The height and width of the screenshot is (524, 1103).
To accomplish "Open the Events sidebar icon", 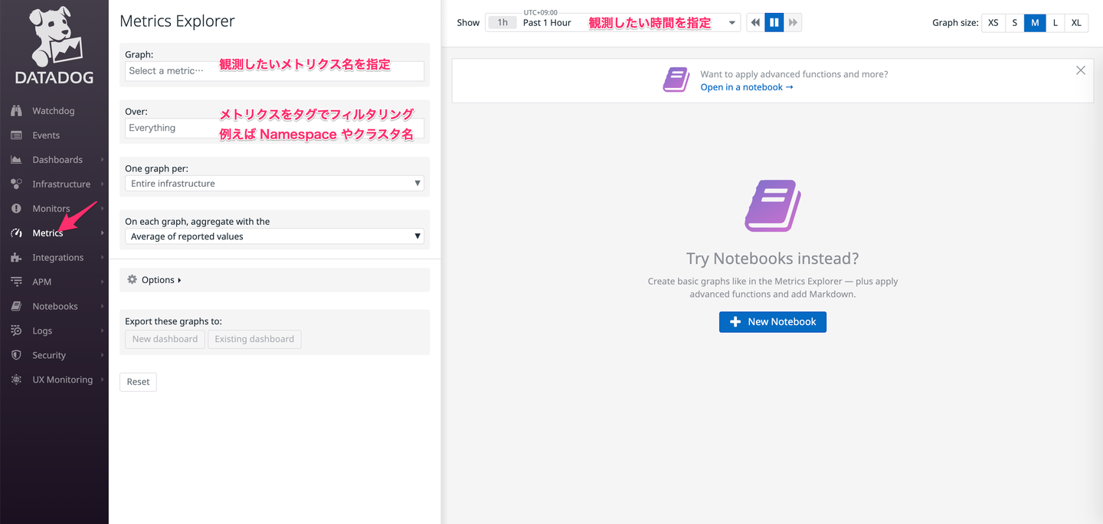I will [16, 135].
